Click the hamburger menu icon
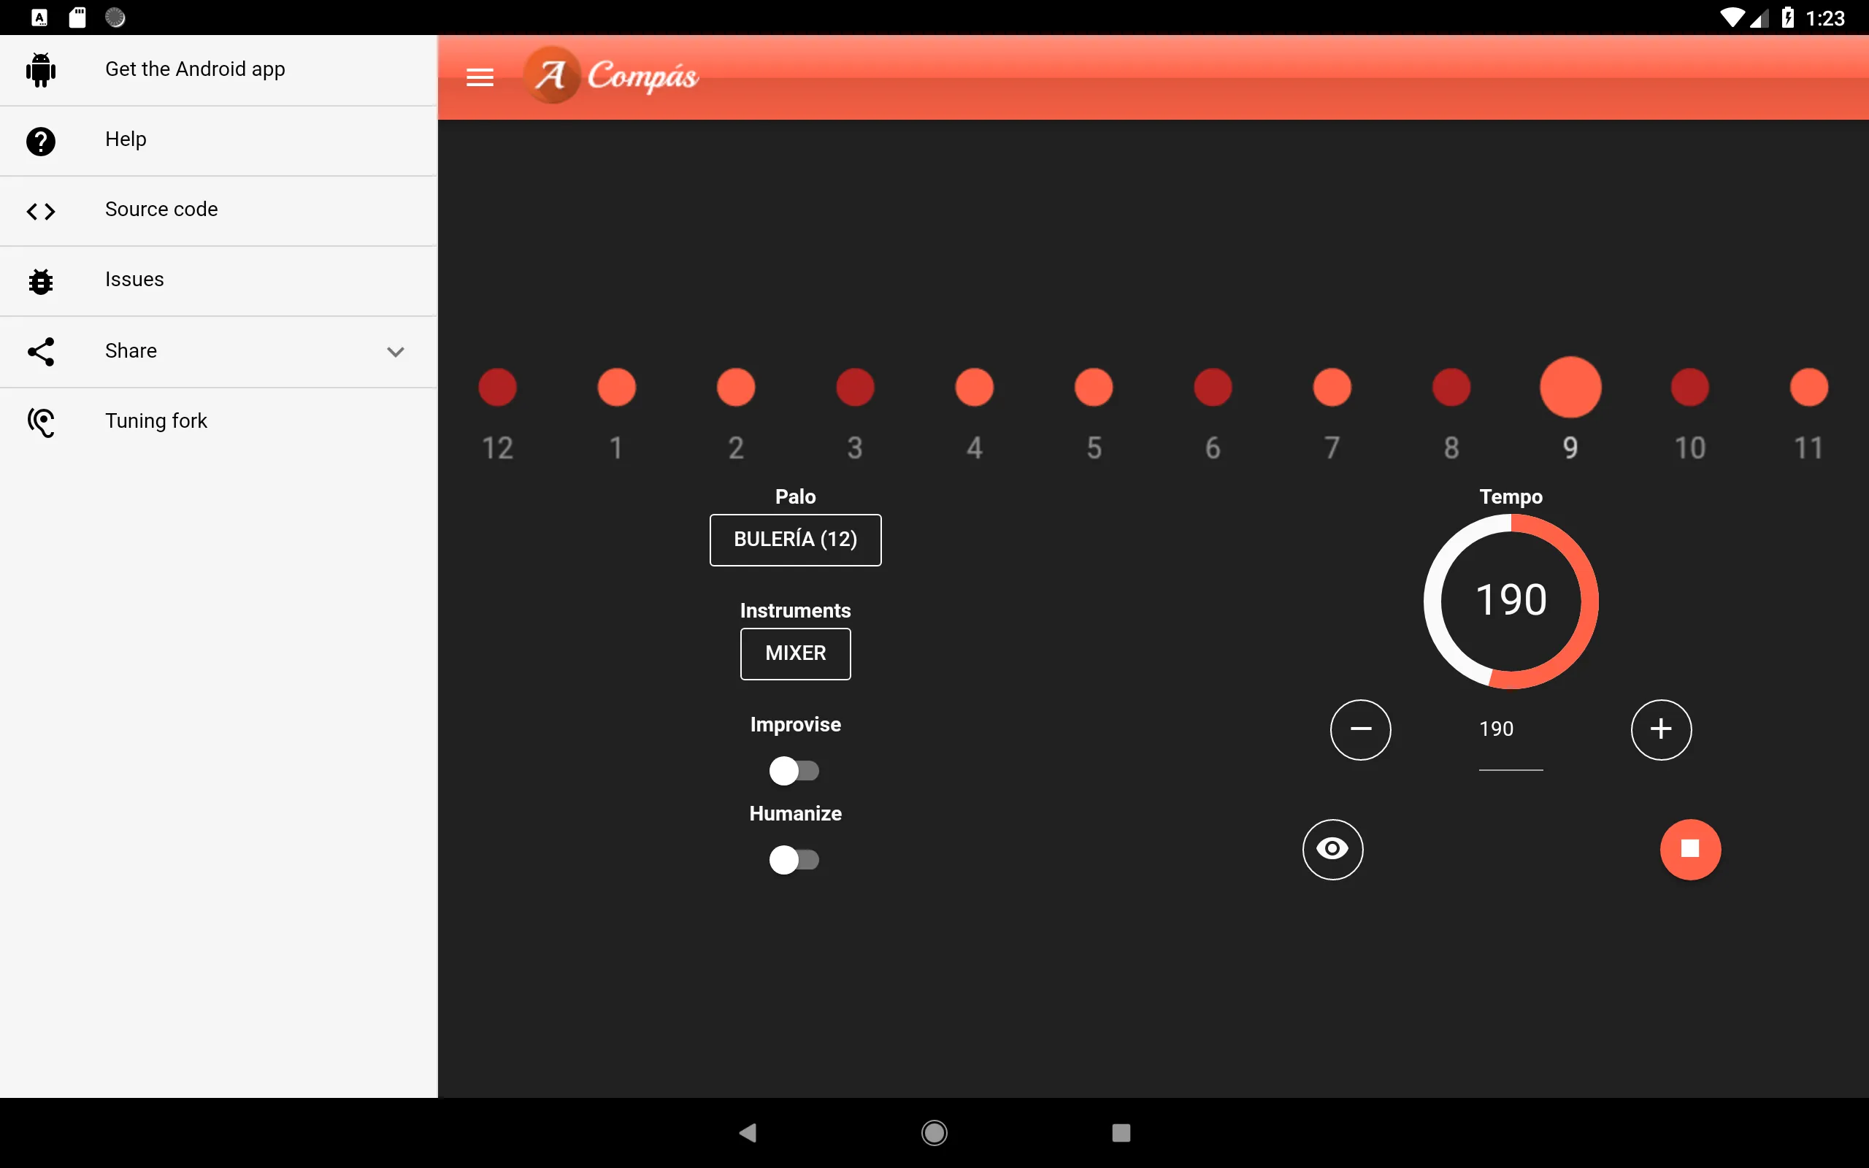 point(480,74)
